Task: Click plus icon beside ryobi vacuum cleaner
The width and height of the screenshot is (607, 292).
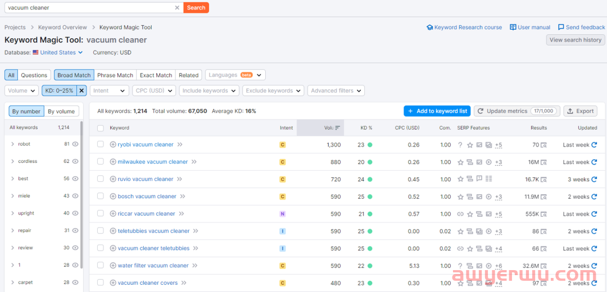Action: pyautogui.click(x=113, y=145)
